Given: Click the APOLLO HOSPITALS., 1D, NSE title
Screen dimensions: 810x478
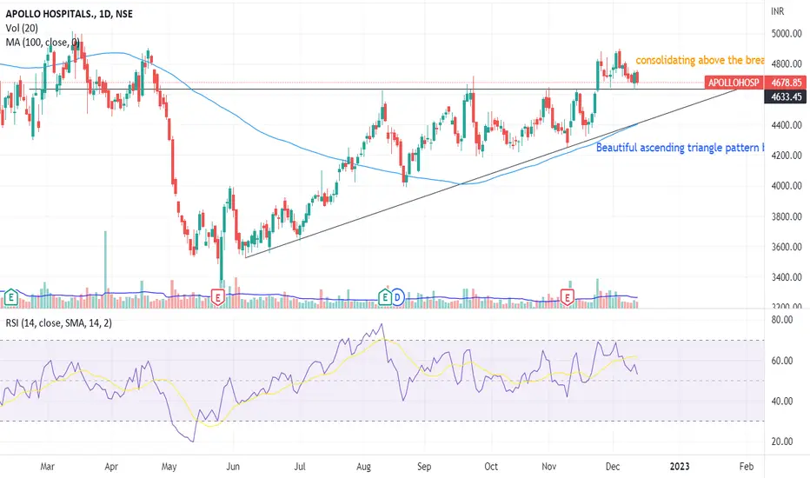Looking at the screenshot, I should (70, 14).
